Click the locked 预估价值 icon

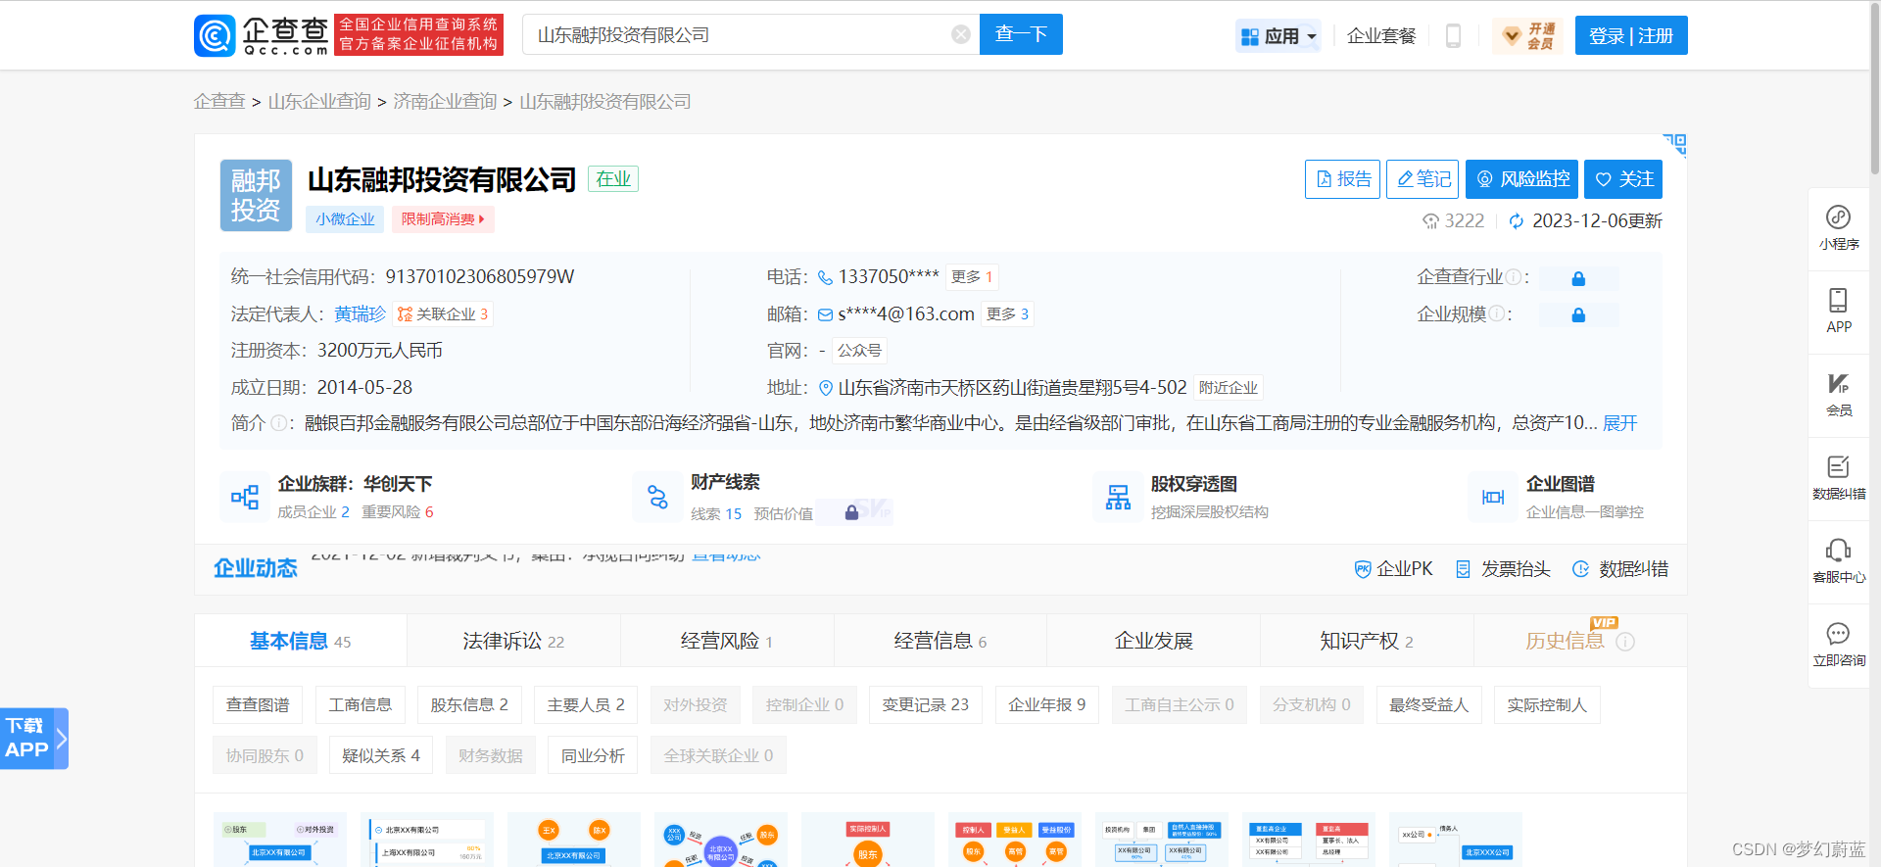(x=852, y=512)
